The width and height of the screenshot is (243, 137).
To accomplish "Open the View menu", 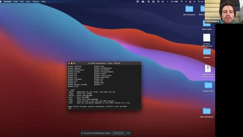I will tap(28, 2).
